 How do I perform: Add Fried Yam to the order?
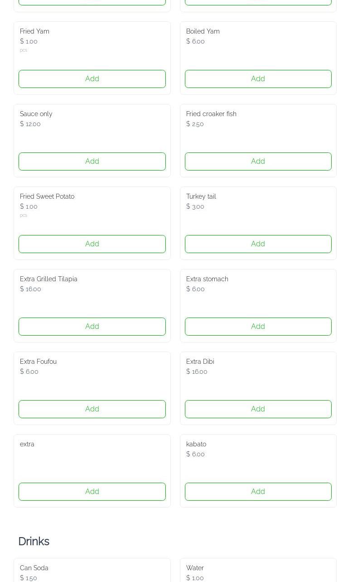[x=92, y=79]
